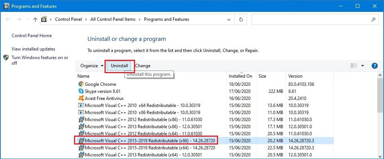384x159 pixels.
Task: Click the Refresh button in address bar
Action: coord(241,19)
